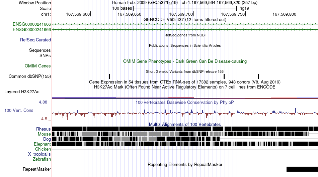Click the 167,569,600 ruler position
The width and height of the screenshot is (318, 177).
78,14
